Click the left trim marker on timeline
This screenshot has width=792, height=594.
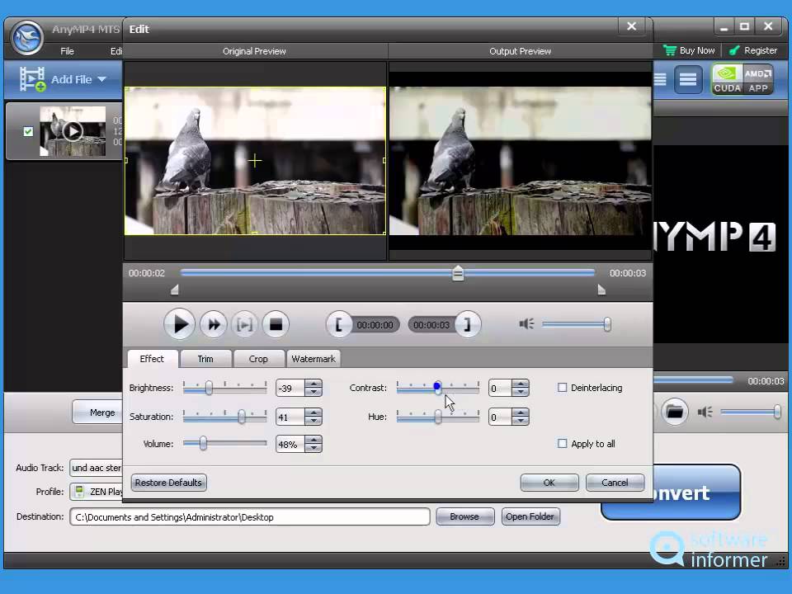click(175, 290)
